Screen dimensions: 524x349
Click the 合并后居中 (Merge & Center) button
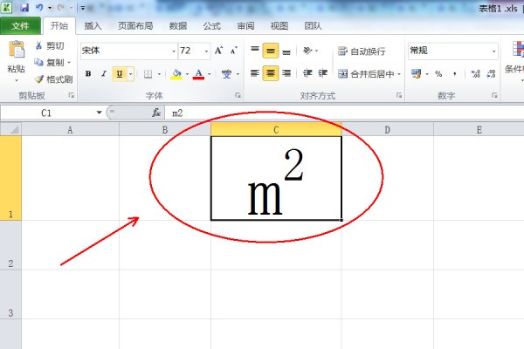tap(366, 74)
